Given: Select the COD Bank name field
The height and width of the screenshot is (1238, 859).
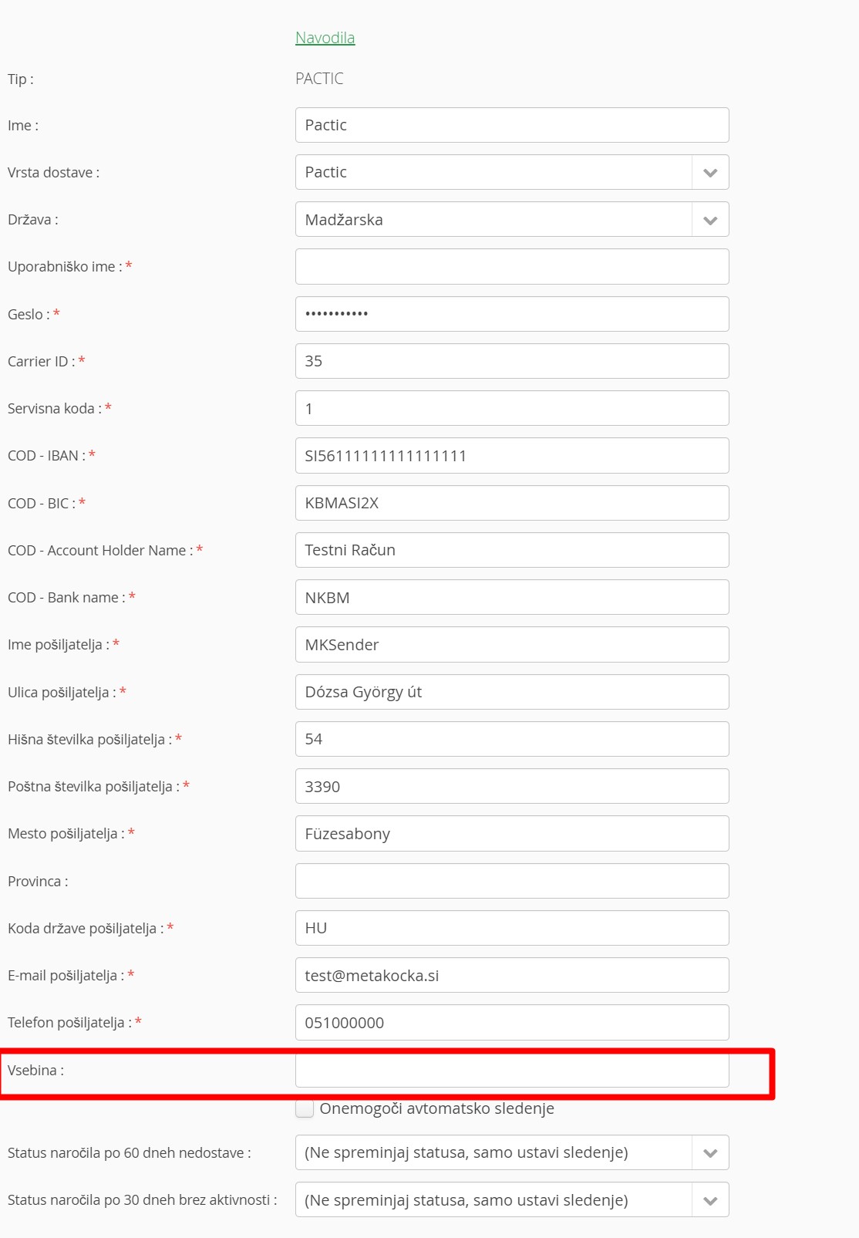Looking at the screenshot, I should pos(511,598).
